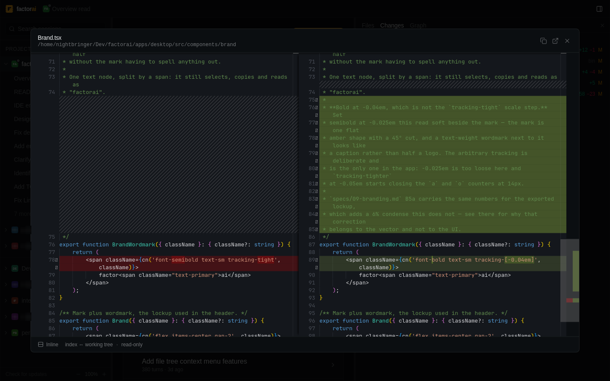The height and width of the screenshot is (381, 610).
Task: Click the red marker in the minimap
Action: pyautogui.click(x=569, y=301)
